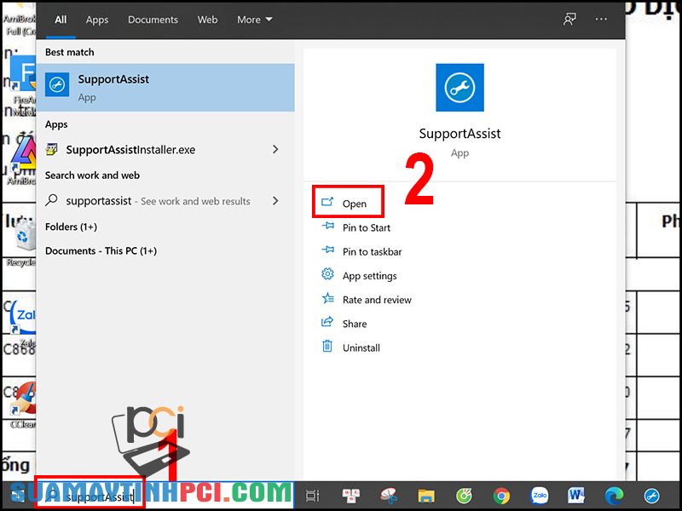Open SupportAssist from the taskbar

651,496
